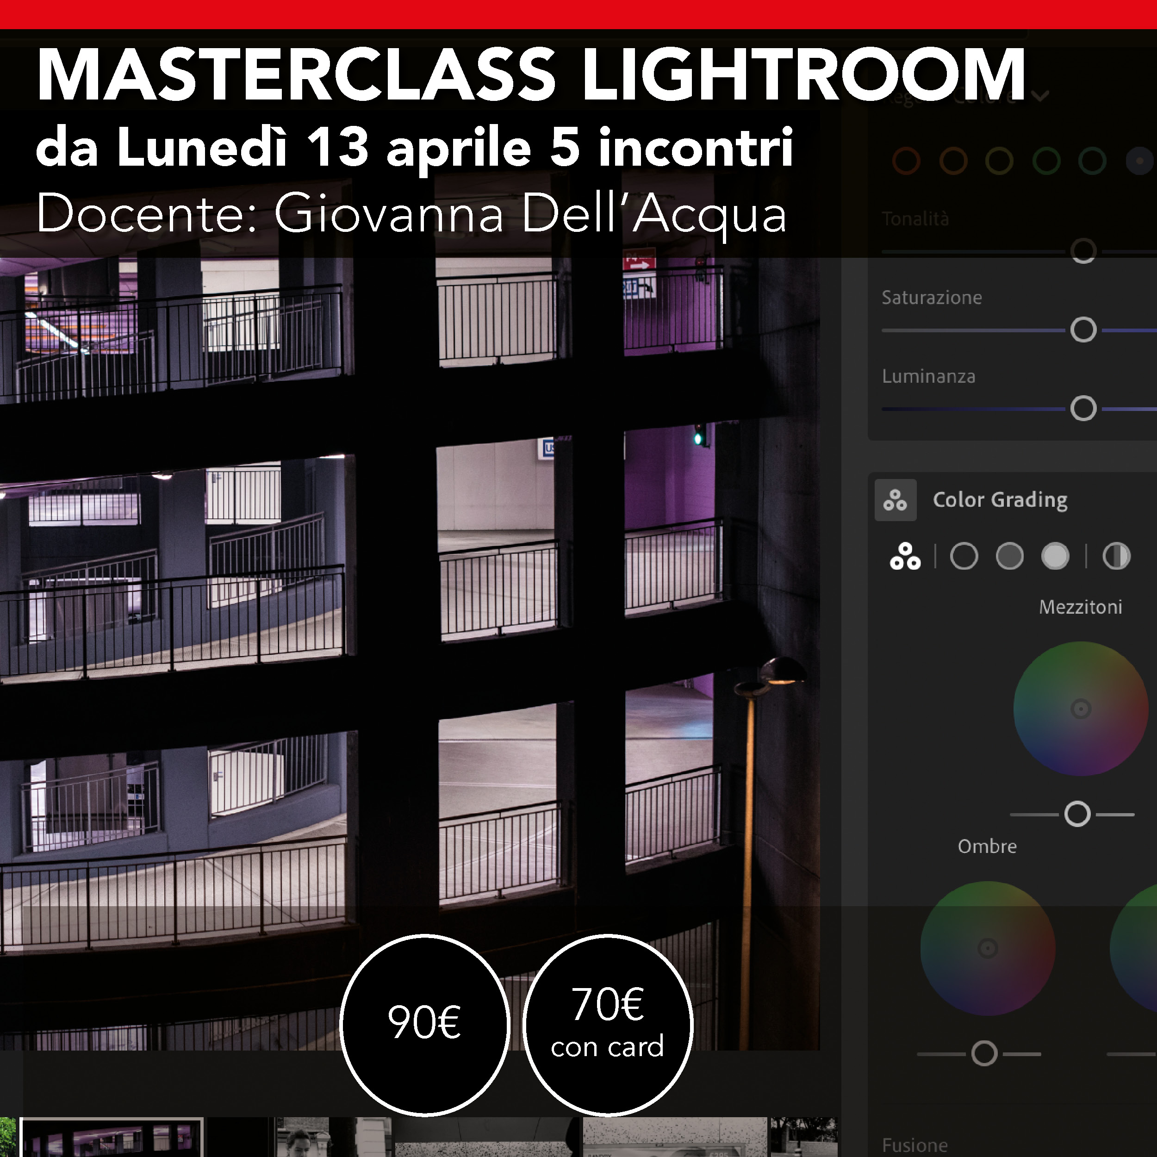Screen dimensions: 1157x1157
Task: Open the Color Grading panel icon
Action: [x=896, y=500]
